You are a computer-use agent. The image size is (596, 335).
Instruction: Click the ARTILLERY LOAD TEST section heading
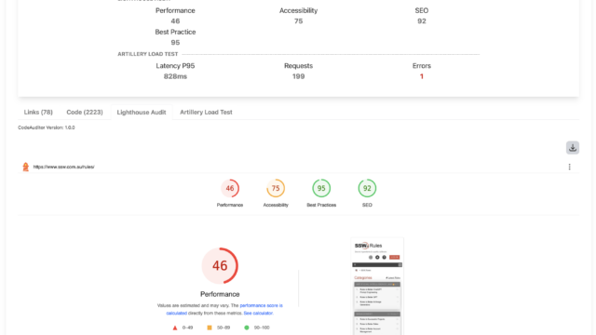pyautogui.click(x=147, y=54)
